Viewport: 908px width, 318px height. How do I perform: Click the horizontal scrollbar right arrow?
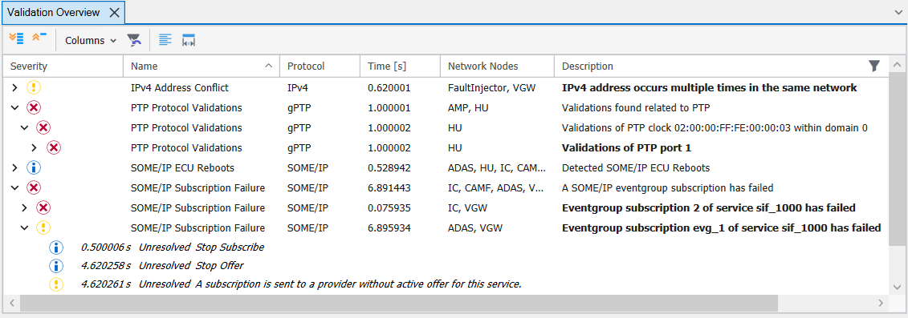click(881, 303)
